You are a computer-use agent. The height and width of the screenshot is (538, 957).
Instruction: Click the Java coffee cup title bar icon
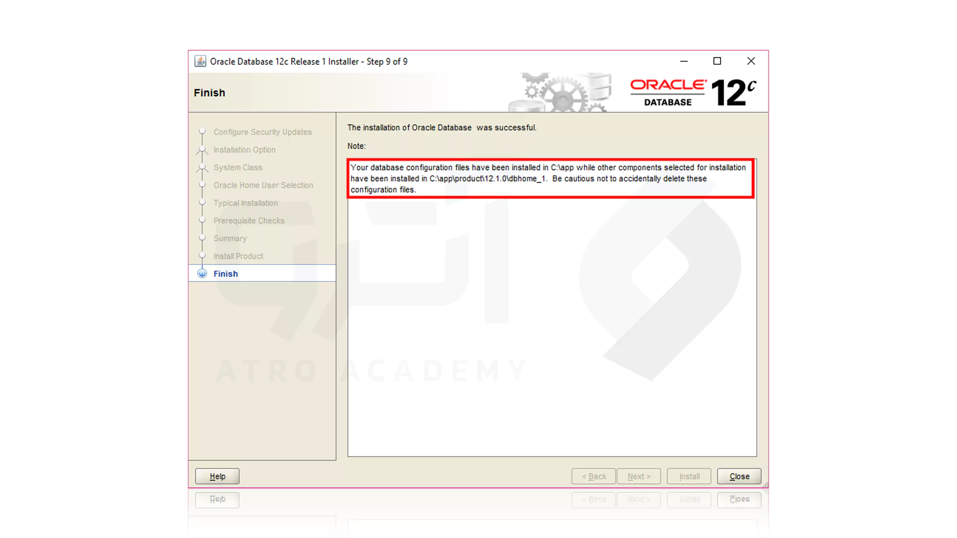(200, 61)
